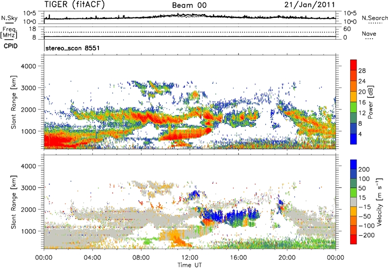Click the "08:00" time tick label

click(141, 258)
